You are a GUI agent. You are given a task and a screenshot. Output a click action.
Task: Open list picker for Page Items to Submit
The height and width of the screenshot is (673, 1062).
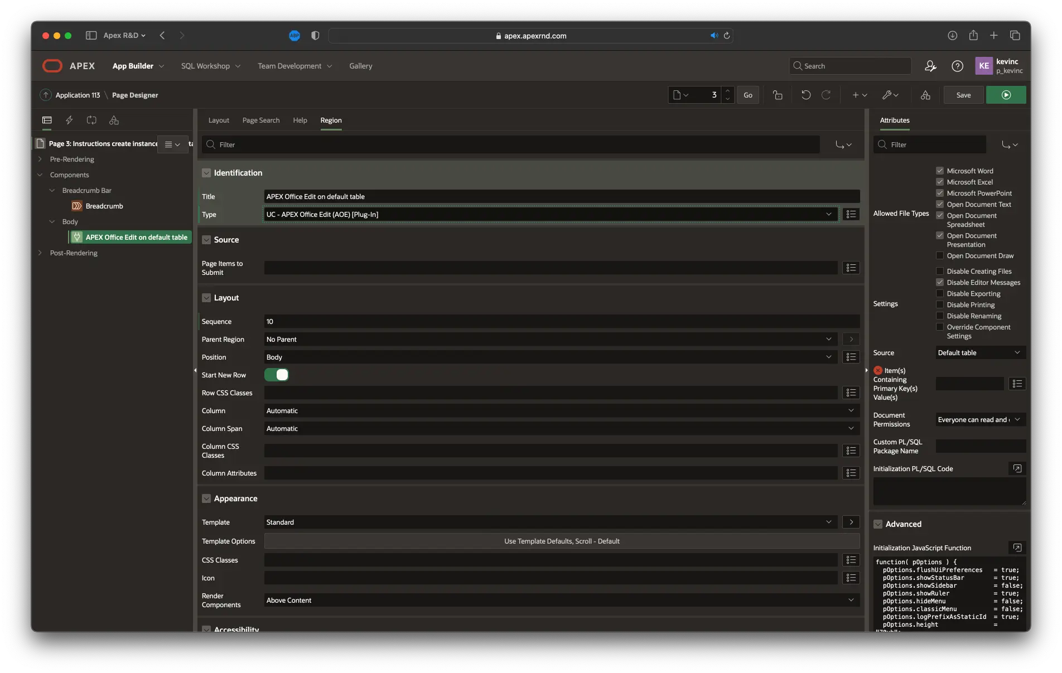(x=851, y=268)
